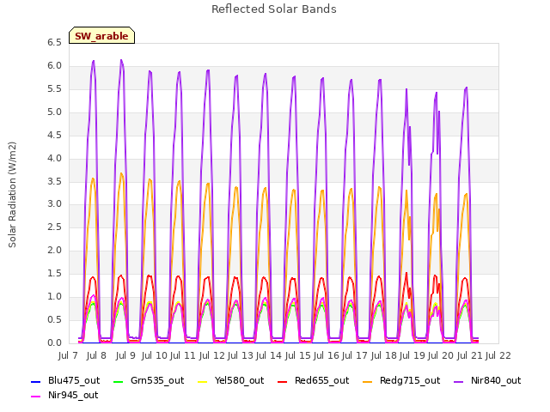
Task: Click the 5.5 y-axis tick label
Action: coord(55,89)
